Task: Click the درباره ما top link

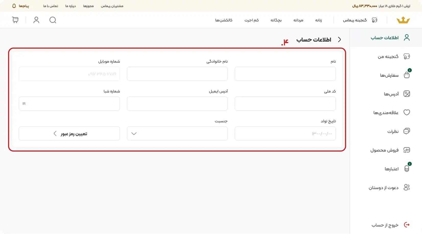Action: (70, 6)
